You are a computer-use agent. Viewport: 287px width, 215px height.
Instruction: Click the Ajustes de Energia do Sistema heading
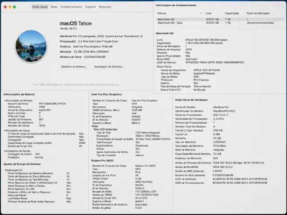(x=22, y=164)
